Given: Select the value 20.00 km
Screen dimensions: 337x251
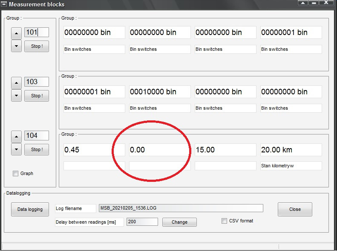Looking at the screenshot, I should click(x=291, y=150).
